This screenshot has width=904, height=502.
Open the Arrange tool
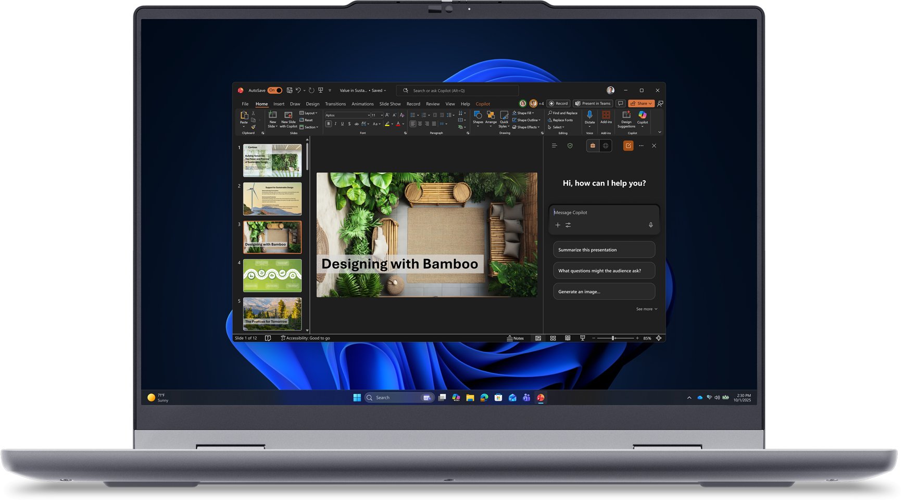coord(491,118)
